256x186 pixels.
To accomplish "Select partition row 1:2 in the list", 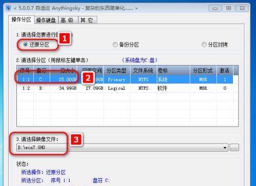I will 125,88.
